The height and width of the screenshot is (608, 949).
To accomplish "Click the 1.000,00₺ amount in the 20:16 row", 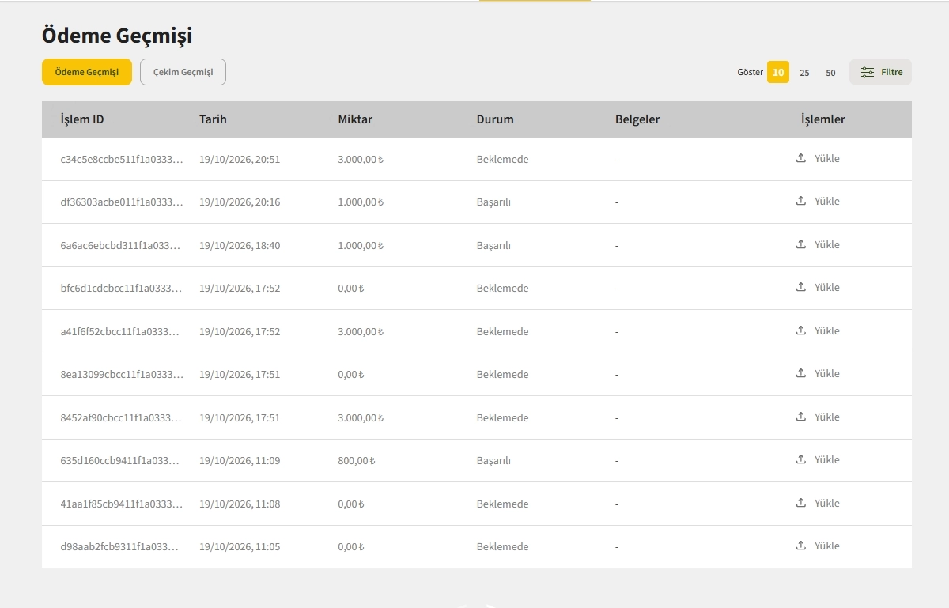I will (x=361, y=202).
